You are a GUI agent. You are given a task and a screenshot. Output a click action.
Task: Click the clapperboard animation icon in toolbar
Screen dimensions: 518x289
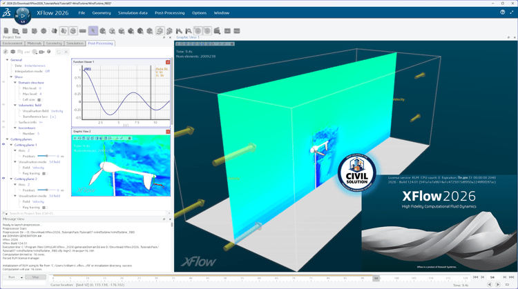(x=217, y=30)
